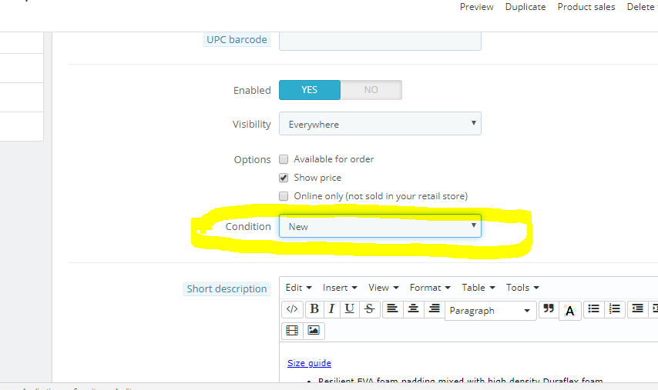Check Available for order option
658x390 pixels.
284,159
